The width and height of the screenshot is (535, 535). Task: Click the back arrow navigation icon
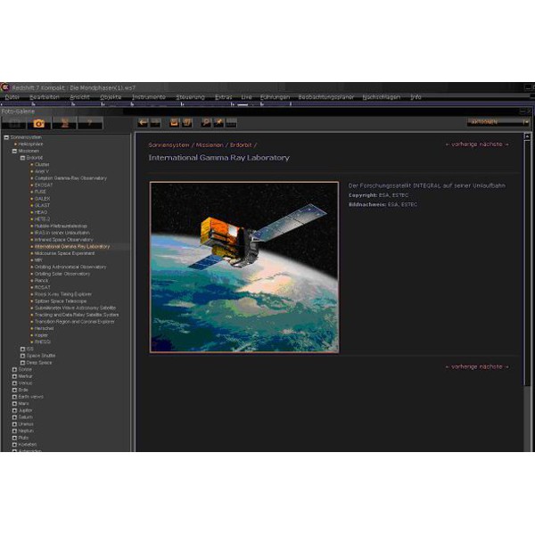(x=143, y=123)
